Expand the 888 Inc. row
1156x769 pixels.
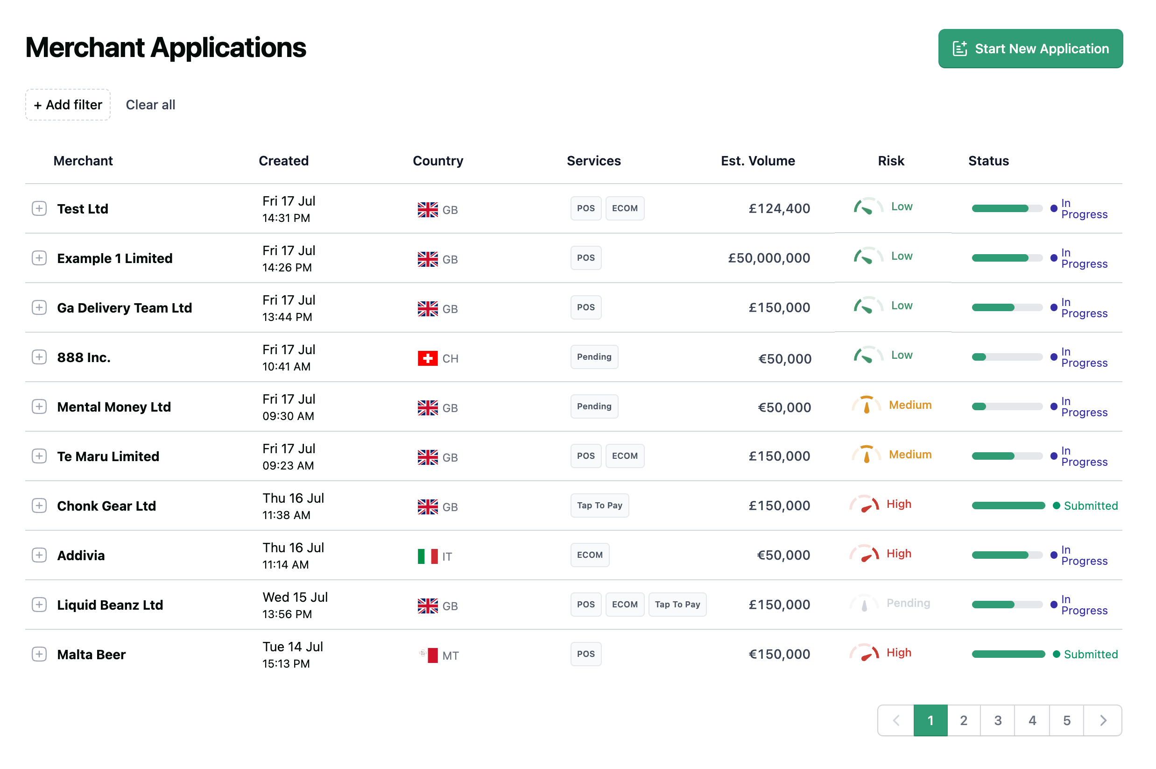[39, 357]
